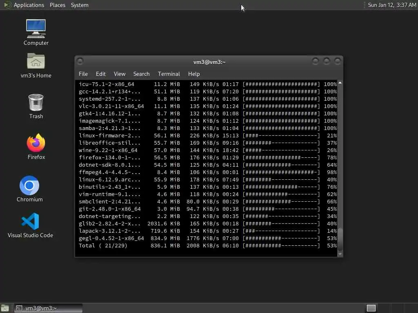This screenshot has width=418, height=313.
Task: Click the text Total ( 21/229)
Action: (x=103, y=246)
